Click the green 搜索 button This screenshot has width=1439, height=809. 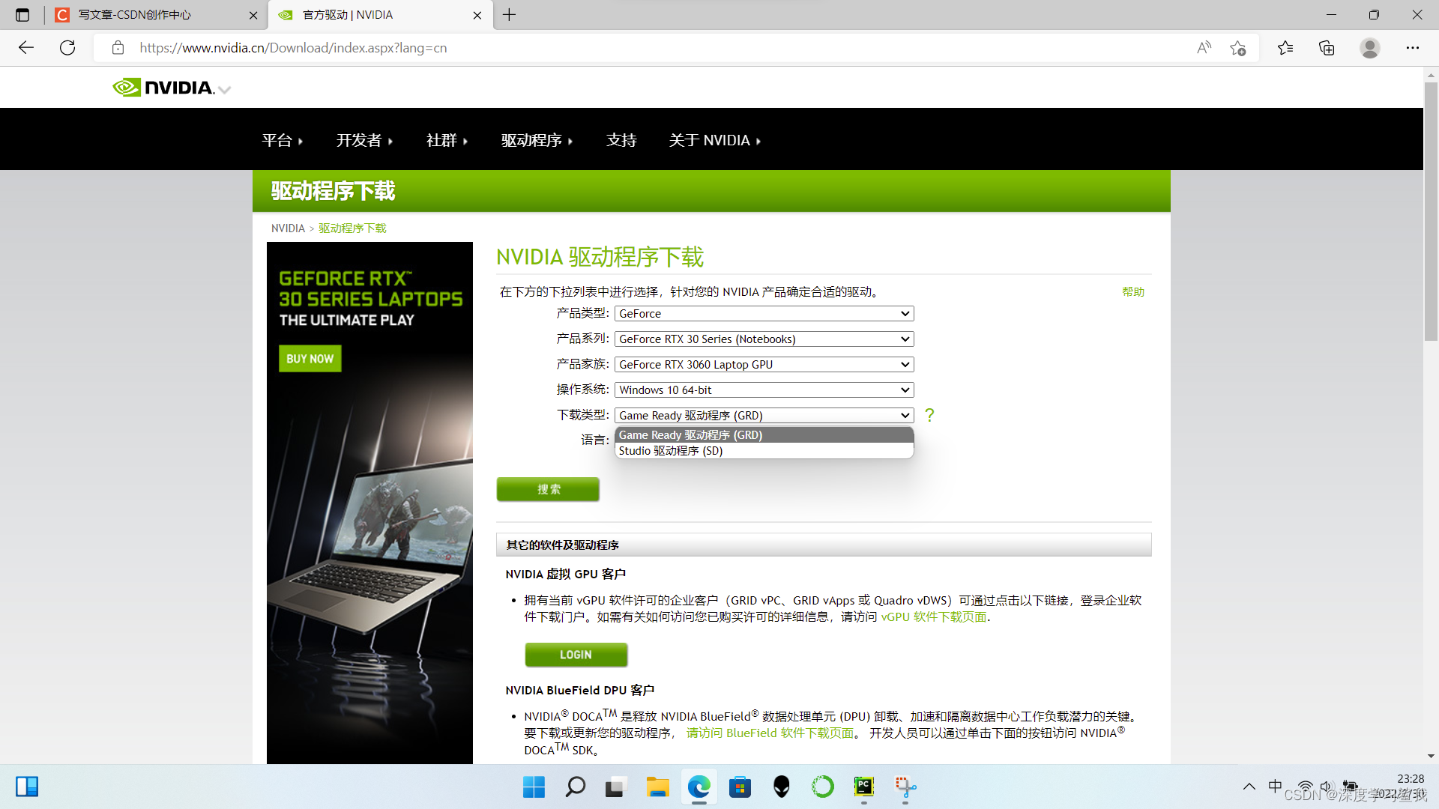[x=548, y=489]
